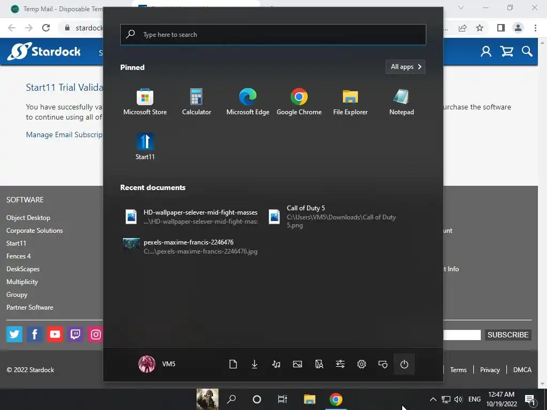Image resolution: width=547 pixels, height=410 pixels.
Task: Open Documents folder shortcut in Start menu
Action: coord(233,364)
